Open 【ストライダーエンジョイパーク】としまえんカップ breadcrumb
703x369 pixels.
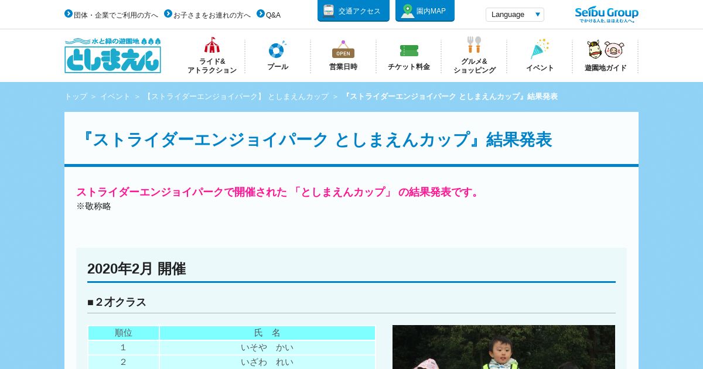pos(236,97)
